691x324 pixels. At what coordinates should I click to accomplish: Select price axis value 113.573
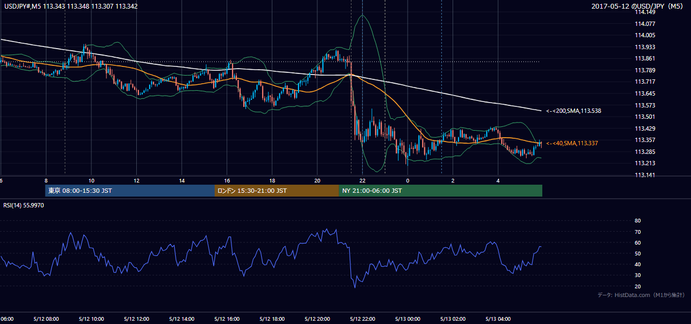(645, 105)
